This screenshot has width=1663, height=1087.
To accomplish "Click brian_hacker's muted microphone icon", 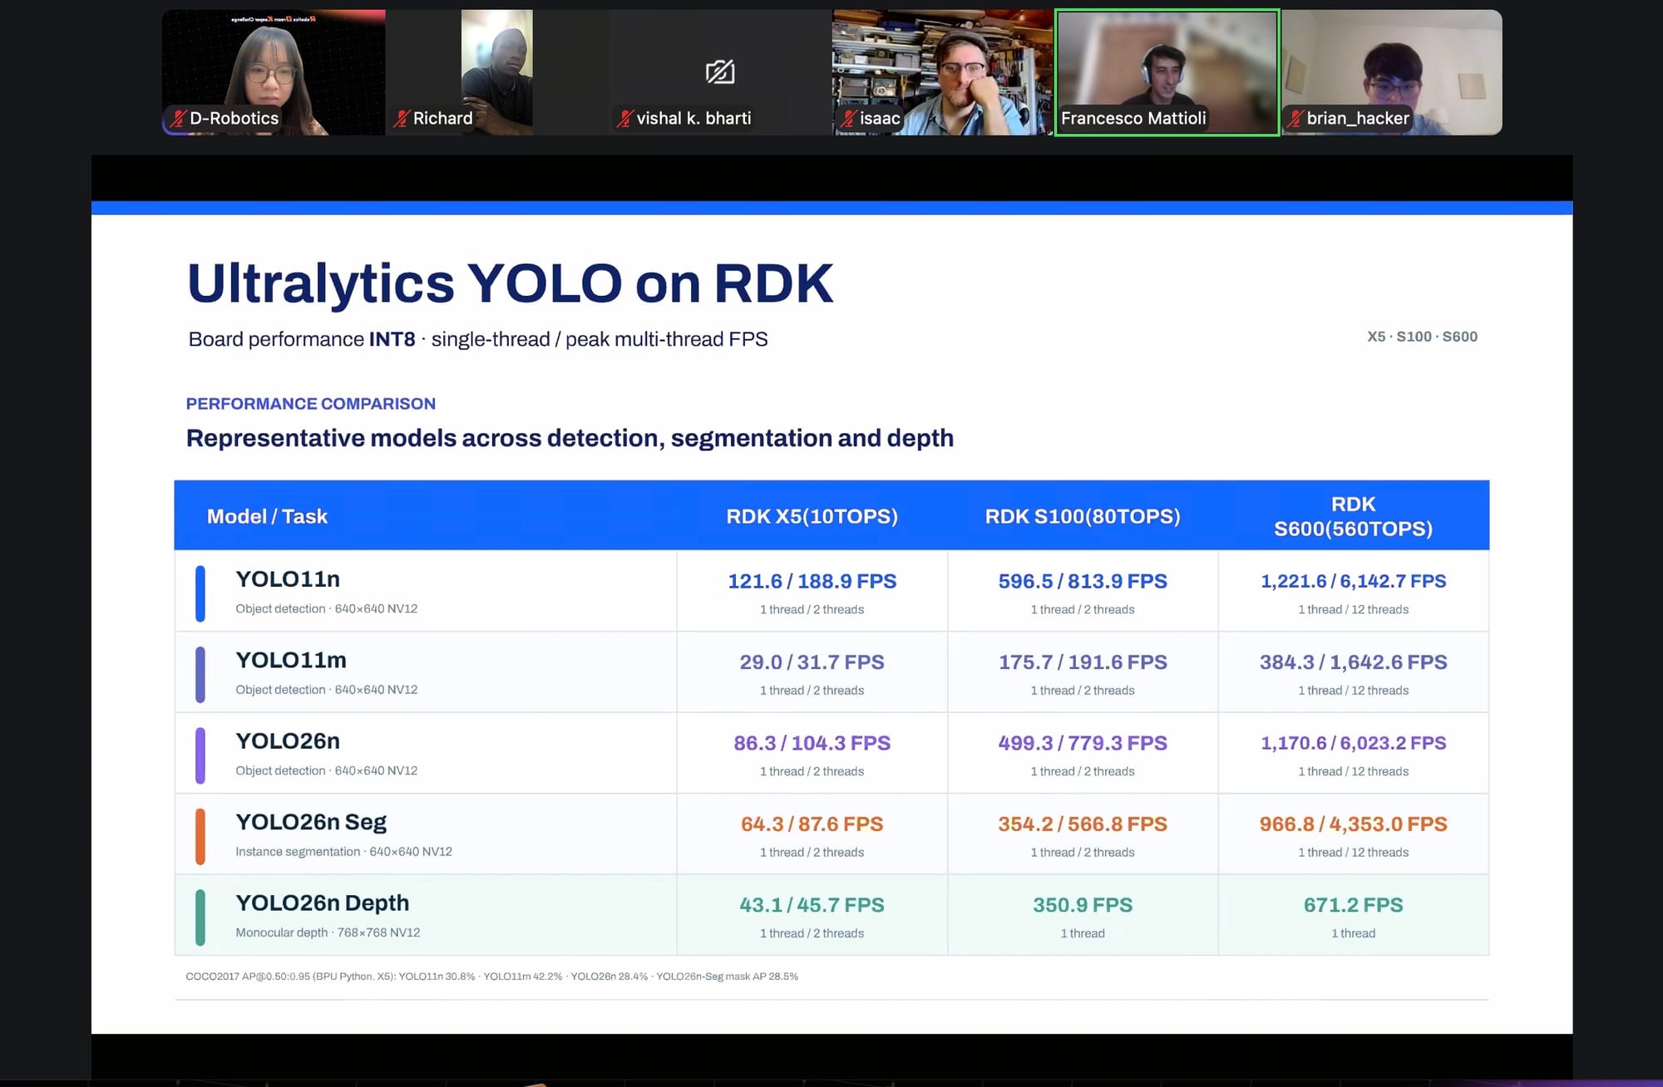I will pos(1295,119).
